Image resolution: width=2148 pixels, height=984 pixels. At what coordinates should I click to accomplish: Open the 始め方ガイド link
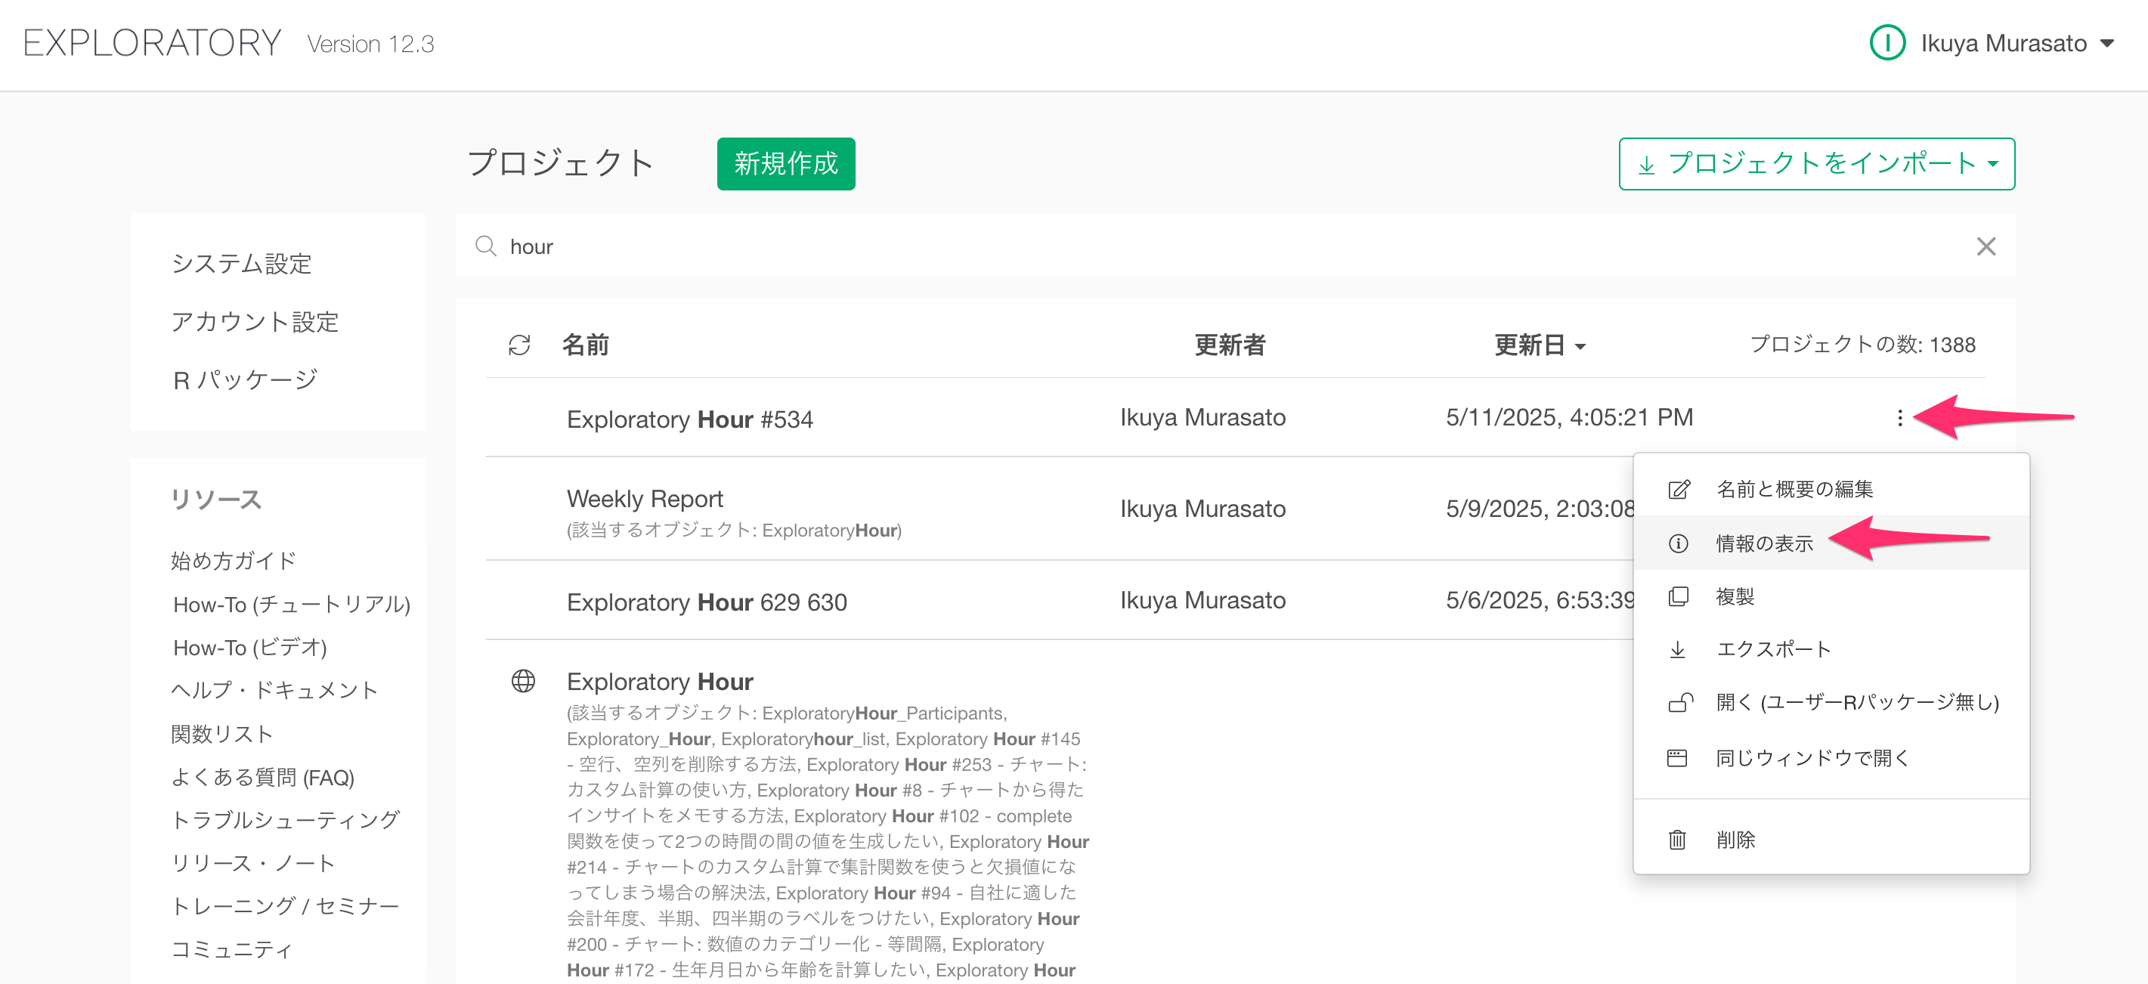(234, 560)
